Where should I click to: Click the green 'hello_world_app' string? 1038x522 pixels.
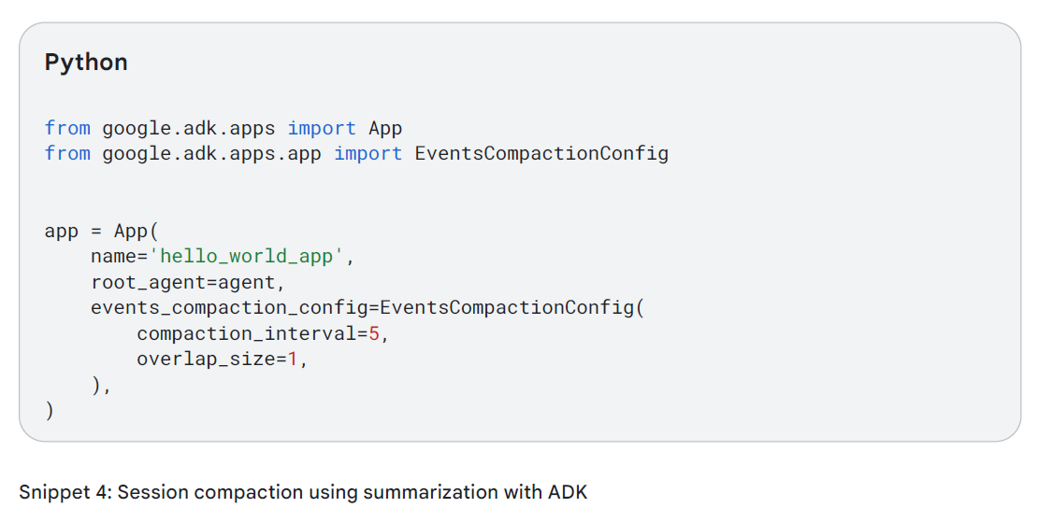(x=252, y=257)
